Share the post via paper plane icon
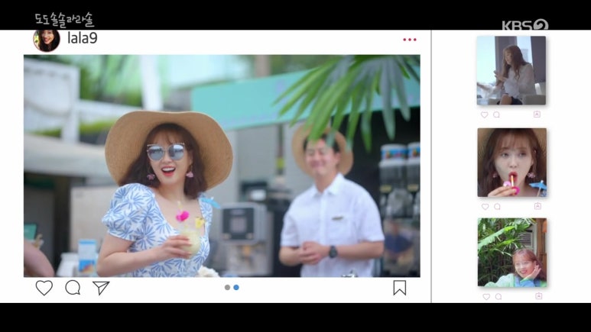591x332 pixels. tap(101, 288)
